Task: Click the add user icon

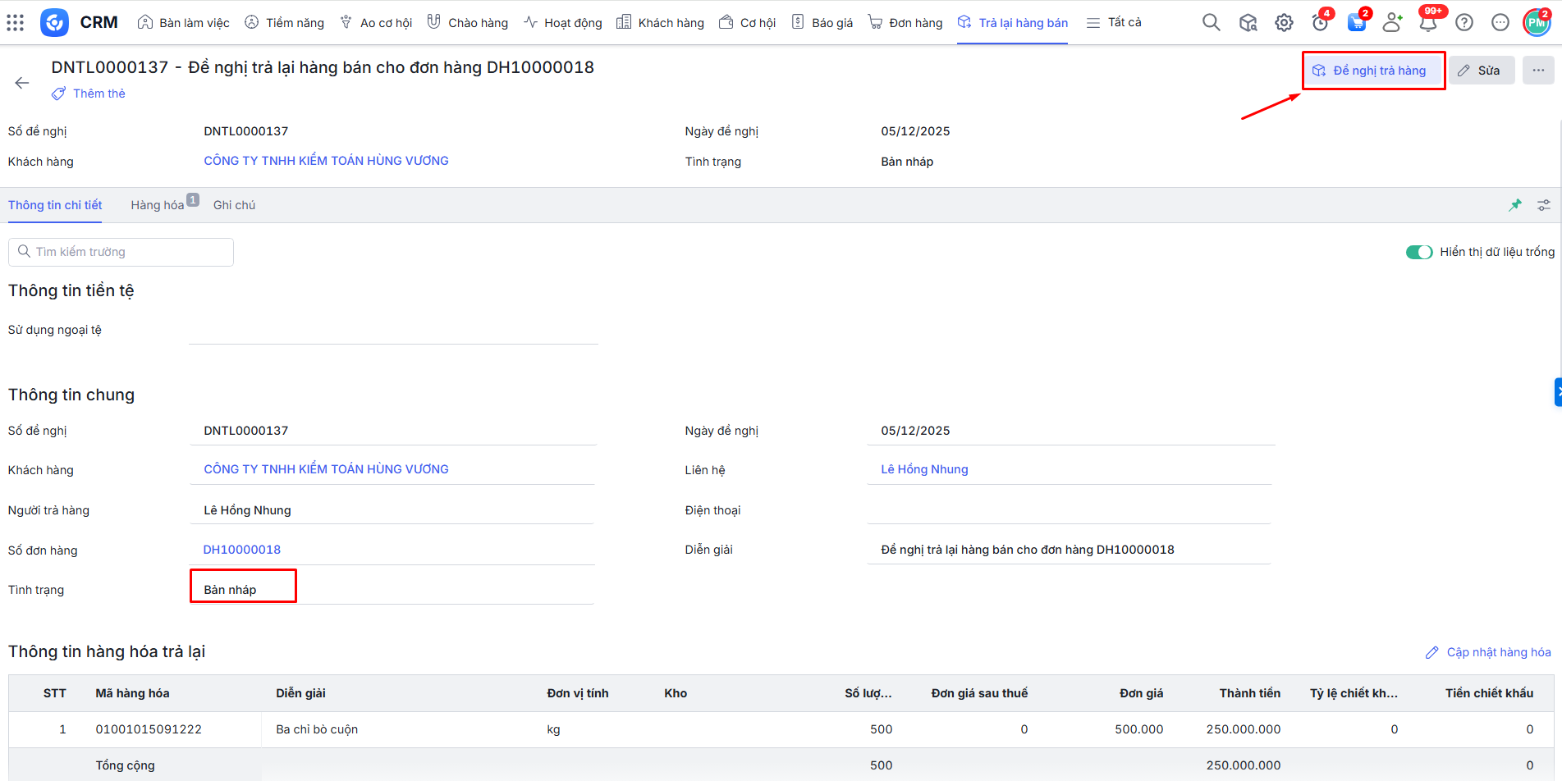Action: click(x=1392, y=23)
